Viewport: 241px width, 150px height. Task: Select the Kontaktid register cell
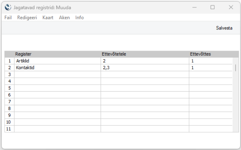pos(57,68)
